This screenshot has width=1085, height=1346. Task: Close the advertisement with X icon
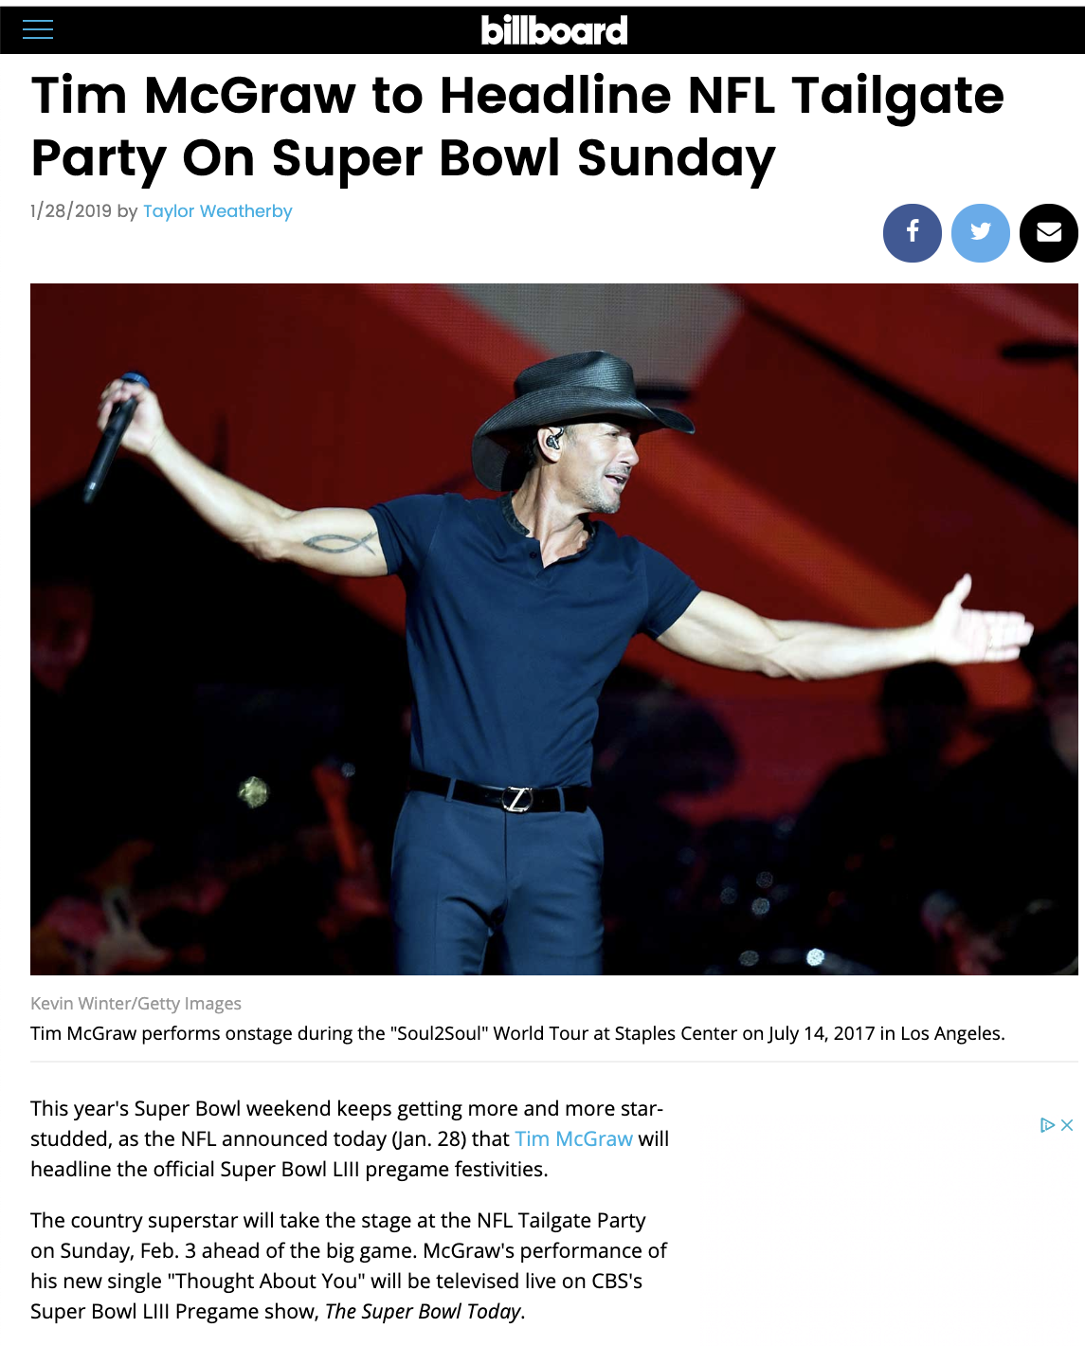pos(1067,1125)
